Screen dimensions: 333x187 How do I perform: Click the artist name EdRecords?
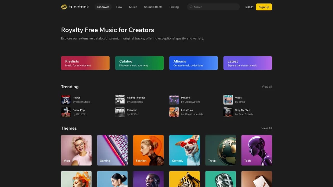(x=137, y=102)
